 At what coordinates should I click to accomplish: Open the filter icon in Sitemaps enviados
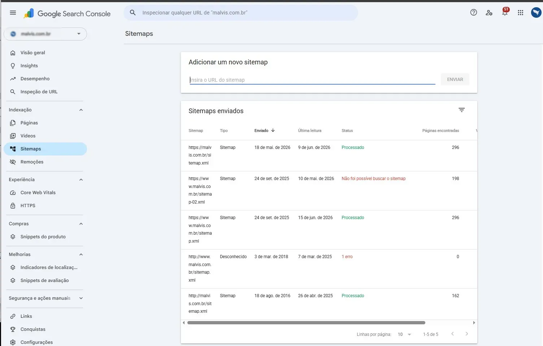[461, 110]
